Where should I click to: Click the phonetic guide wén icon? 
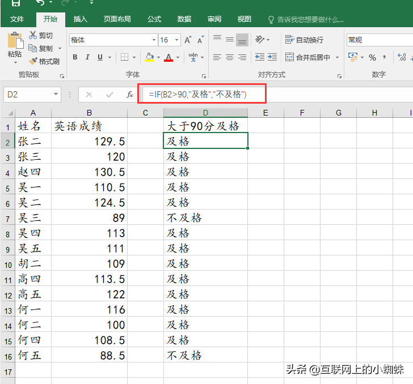193,57
